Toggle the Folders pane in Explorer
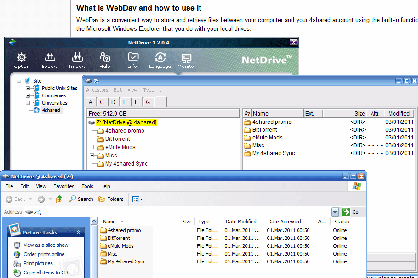The height and width of the screenshot is (278, 418). pyautogui.click(x=111, y=199)
